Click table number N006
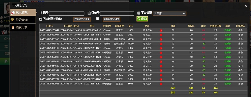Screen dimensions: 251x97 [130, 30]
